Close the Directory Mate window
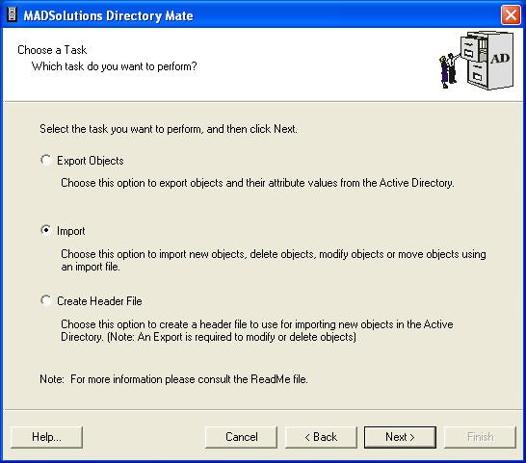The height and width of the screenshot is (463, 526). pos(511,15)
